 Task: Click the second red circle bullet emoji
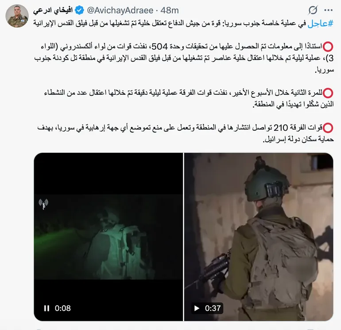click(328, 93)
